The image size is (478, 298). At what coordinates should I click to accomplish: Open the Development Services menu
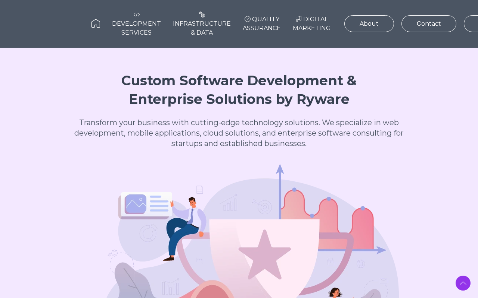pyautogui.click(x=136, y=24)
